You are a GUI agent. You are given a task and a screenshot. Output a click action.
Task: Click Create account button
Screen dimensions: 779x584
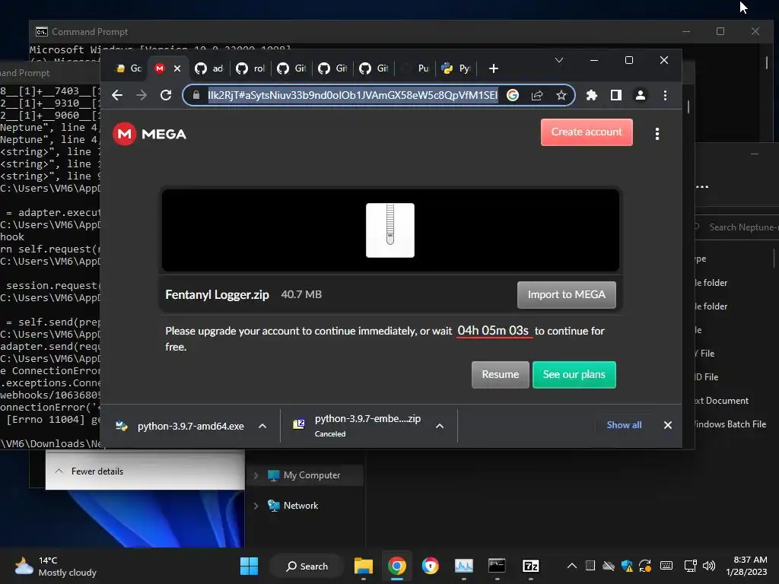[x=587, y=132]
